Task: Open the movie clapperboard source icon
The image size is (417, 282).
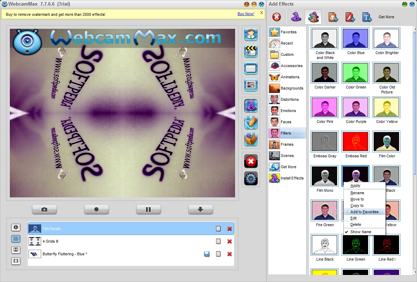Action: click(x=251, y=51)
